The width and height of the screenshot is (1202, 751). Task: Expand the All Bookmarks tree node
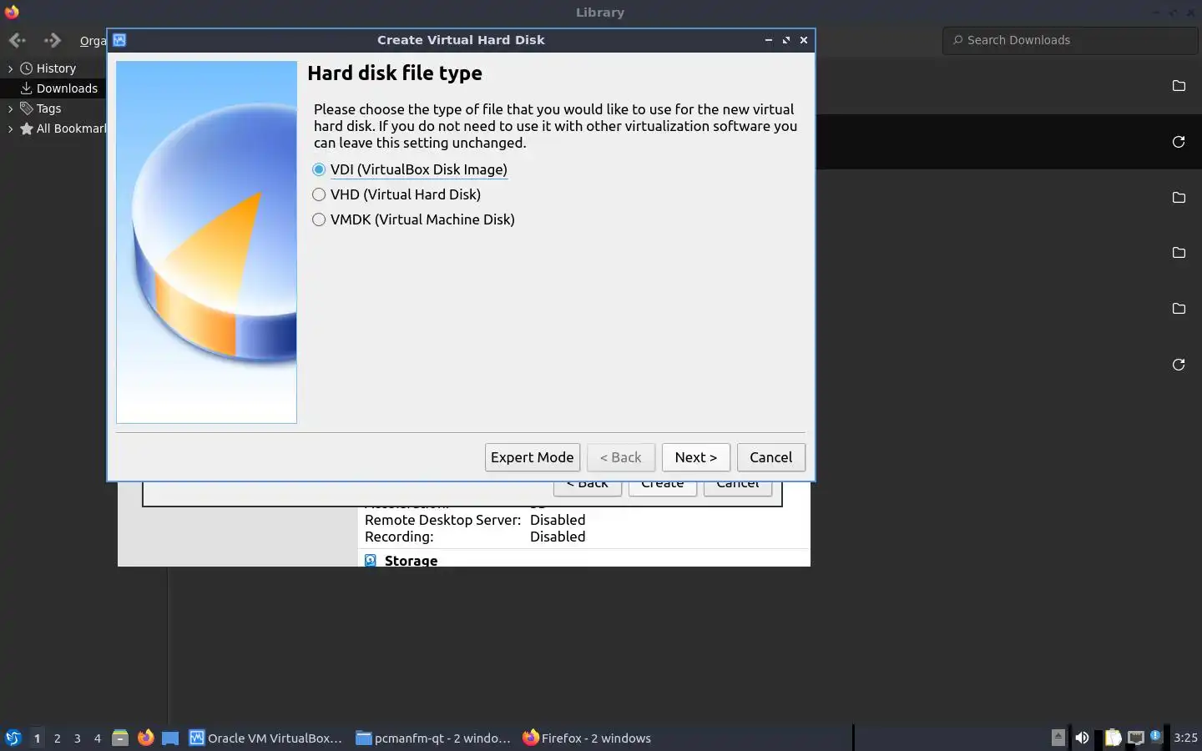click(x=10, y=129)
